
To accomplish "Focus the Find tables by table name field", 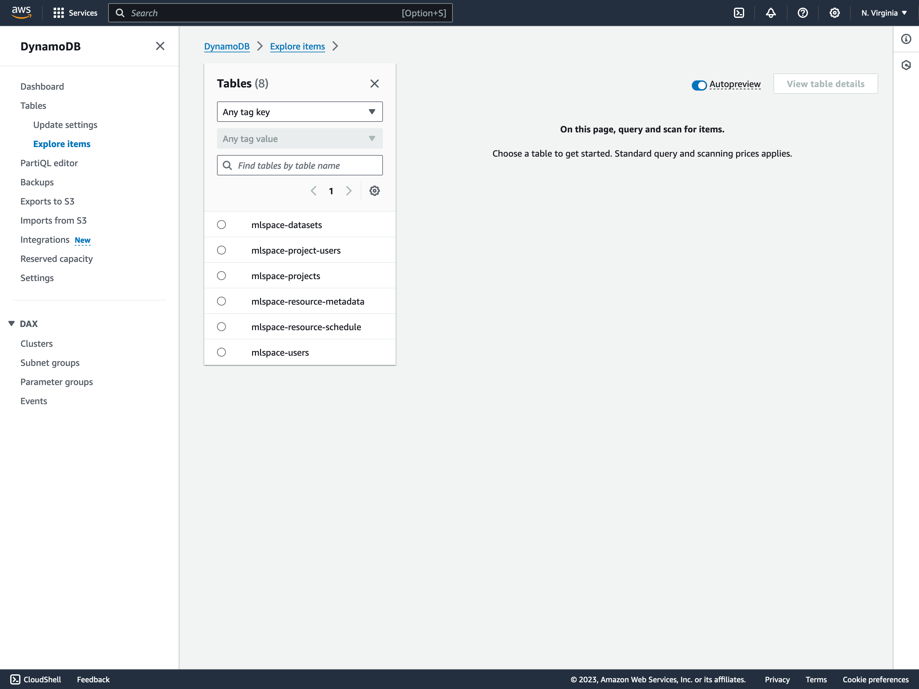I will coord(300,165).
